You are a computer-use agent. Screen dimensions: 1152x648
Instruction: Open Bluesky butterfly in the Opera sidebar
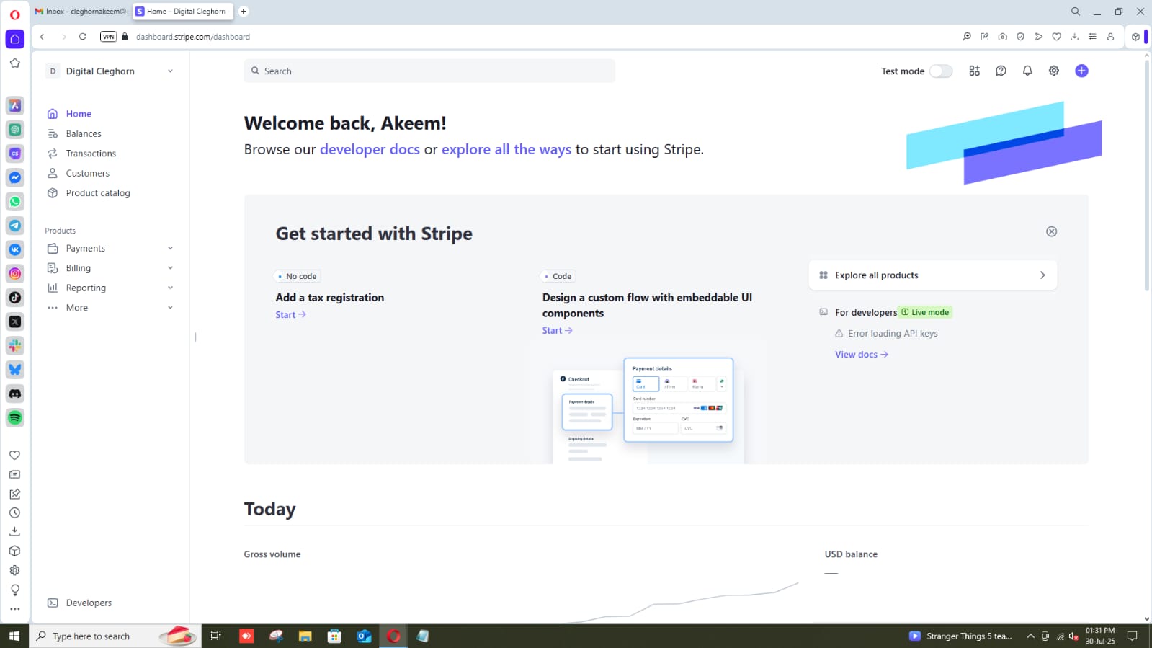[14, 370]
